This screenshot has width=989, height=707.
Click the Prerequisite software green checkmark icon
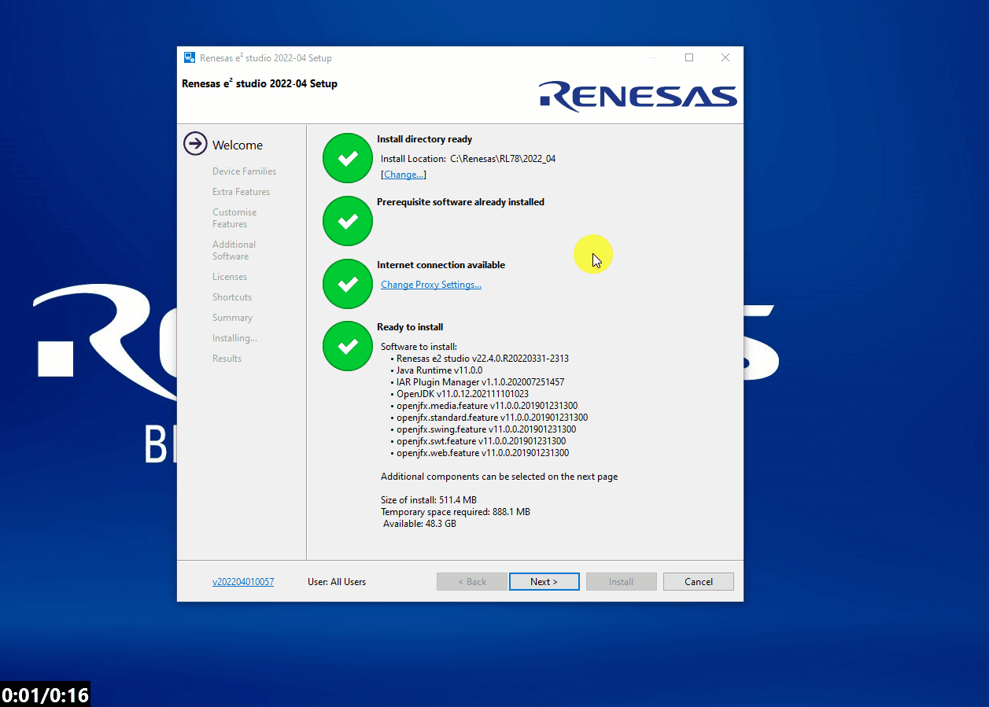[347, 221]
